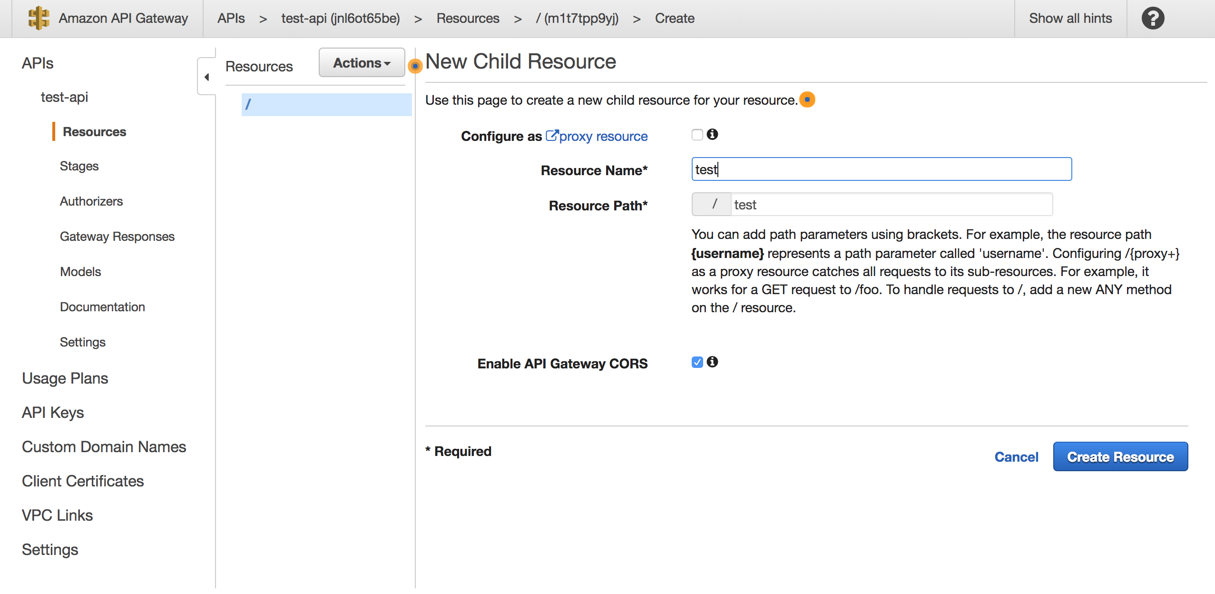This screenshot has width=1215, height=594.
Task: Navigate to Gateway Responses
Action: pyautogui.click(x=117, y=236)
